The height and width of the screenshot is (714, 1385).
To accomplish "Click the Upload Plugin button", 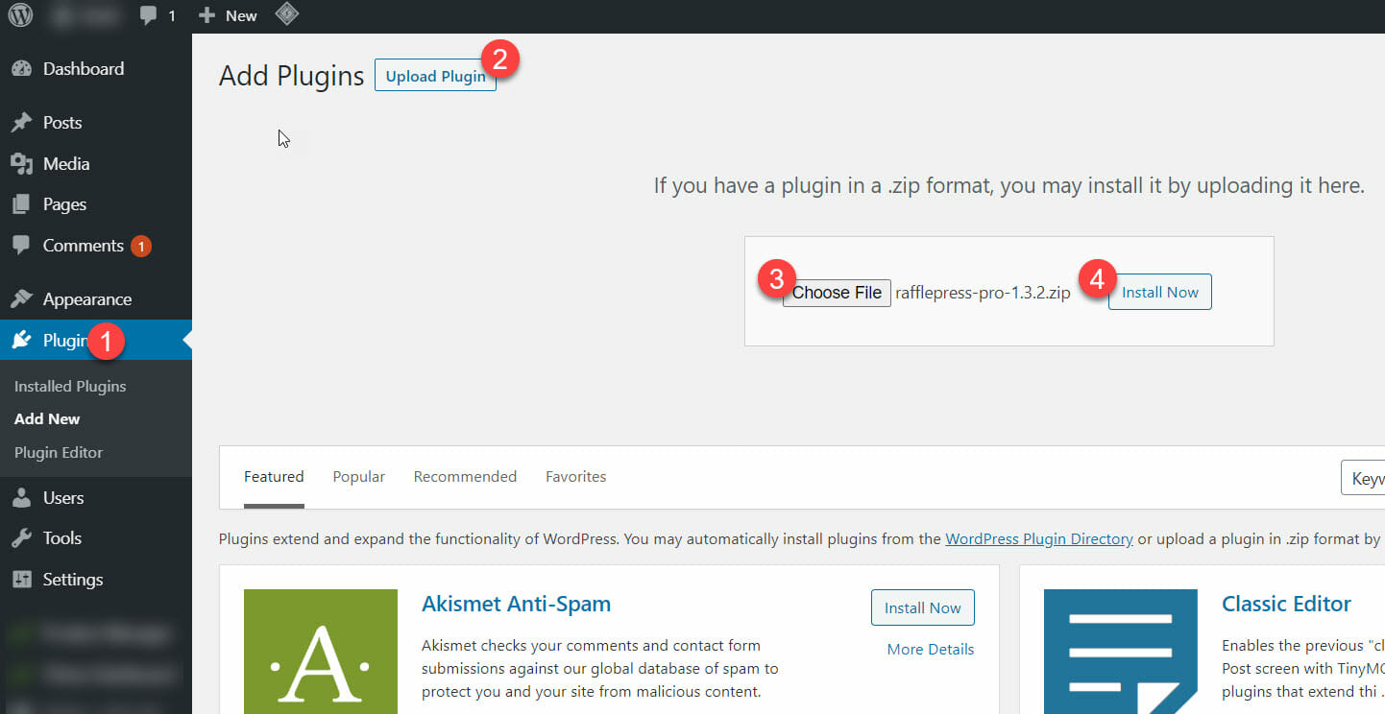I will 434,77.
